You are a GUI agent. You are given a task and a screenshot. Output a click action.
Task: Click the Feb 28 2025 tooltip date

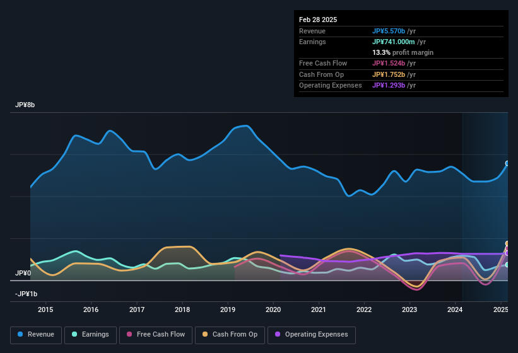[x=318, y=20]
